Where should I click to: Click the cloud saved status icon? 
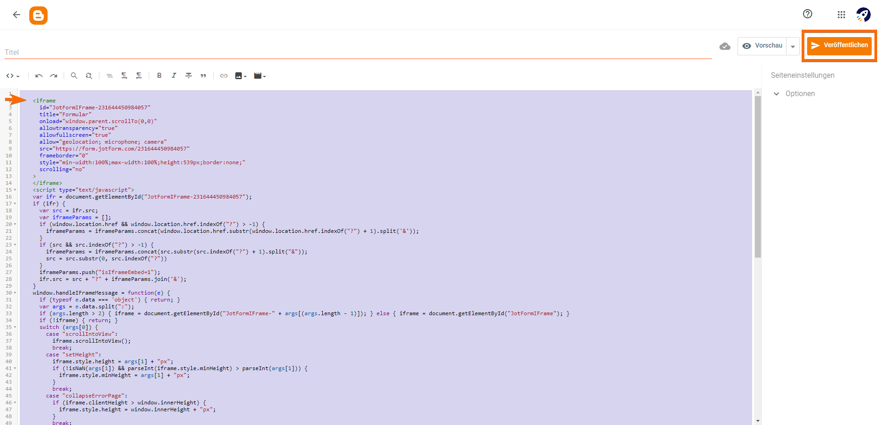point(725,46)
